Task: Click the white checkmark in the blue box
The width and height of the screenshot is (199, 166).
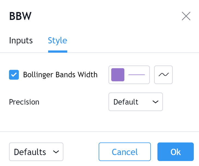Action: (x=14, y=75)
